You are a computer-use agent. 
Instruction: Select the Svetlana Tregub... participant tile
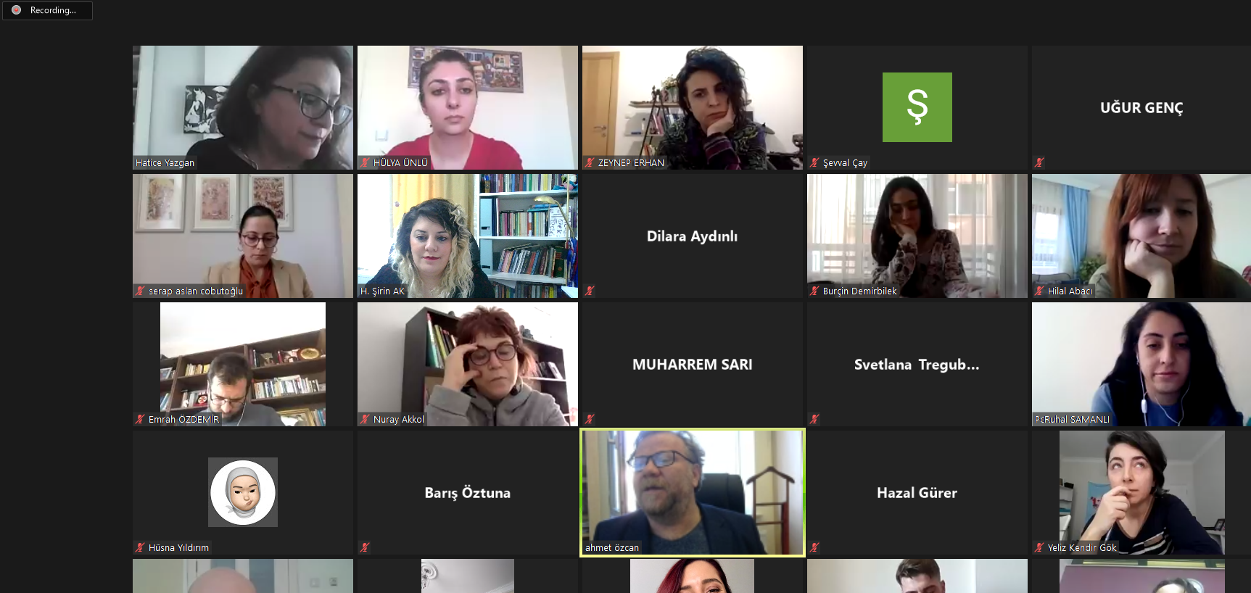tap(917, 364)
